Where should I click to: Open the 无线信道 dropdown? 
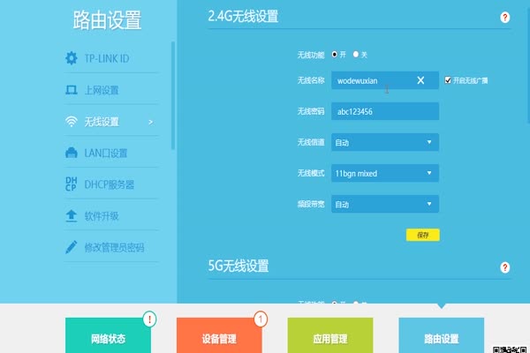385,142
